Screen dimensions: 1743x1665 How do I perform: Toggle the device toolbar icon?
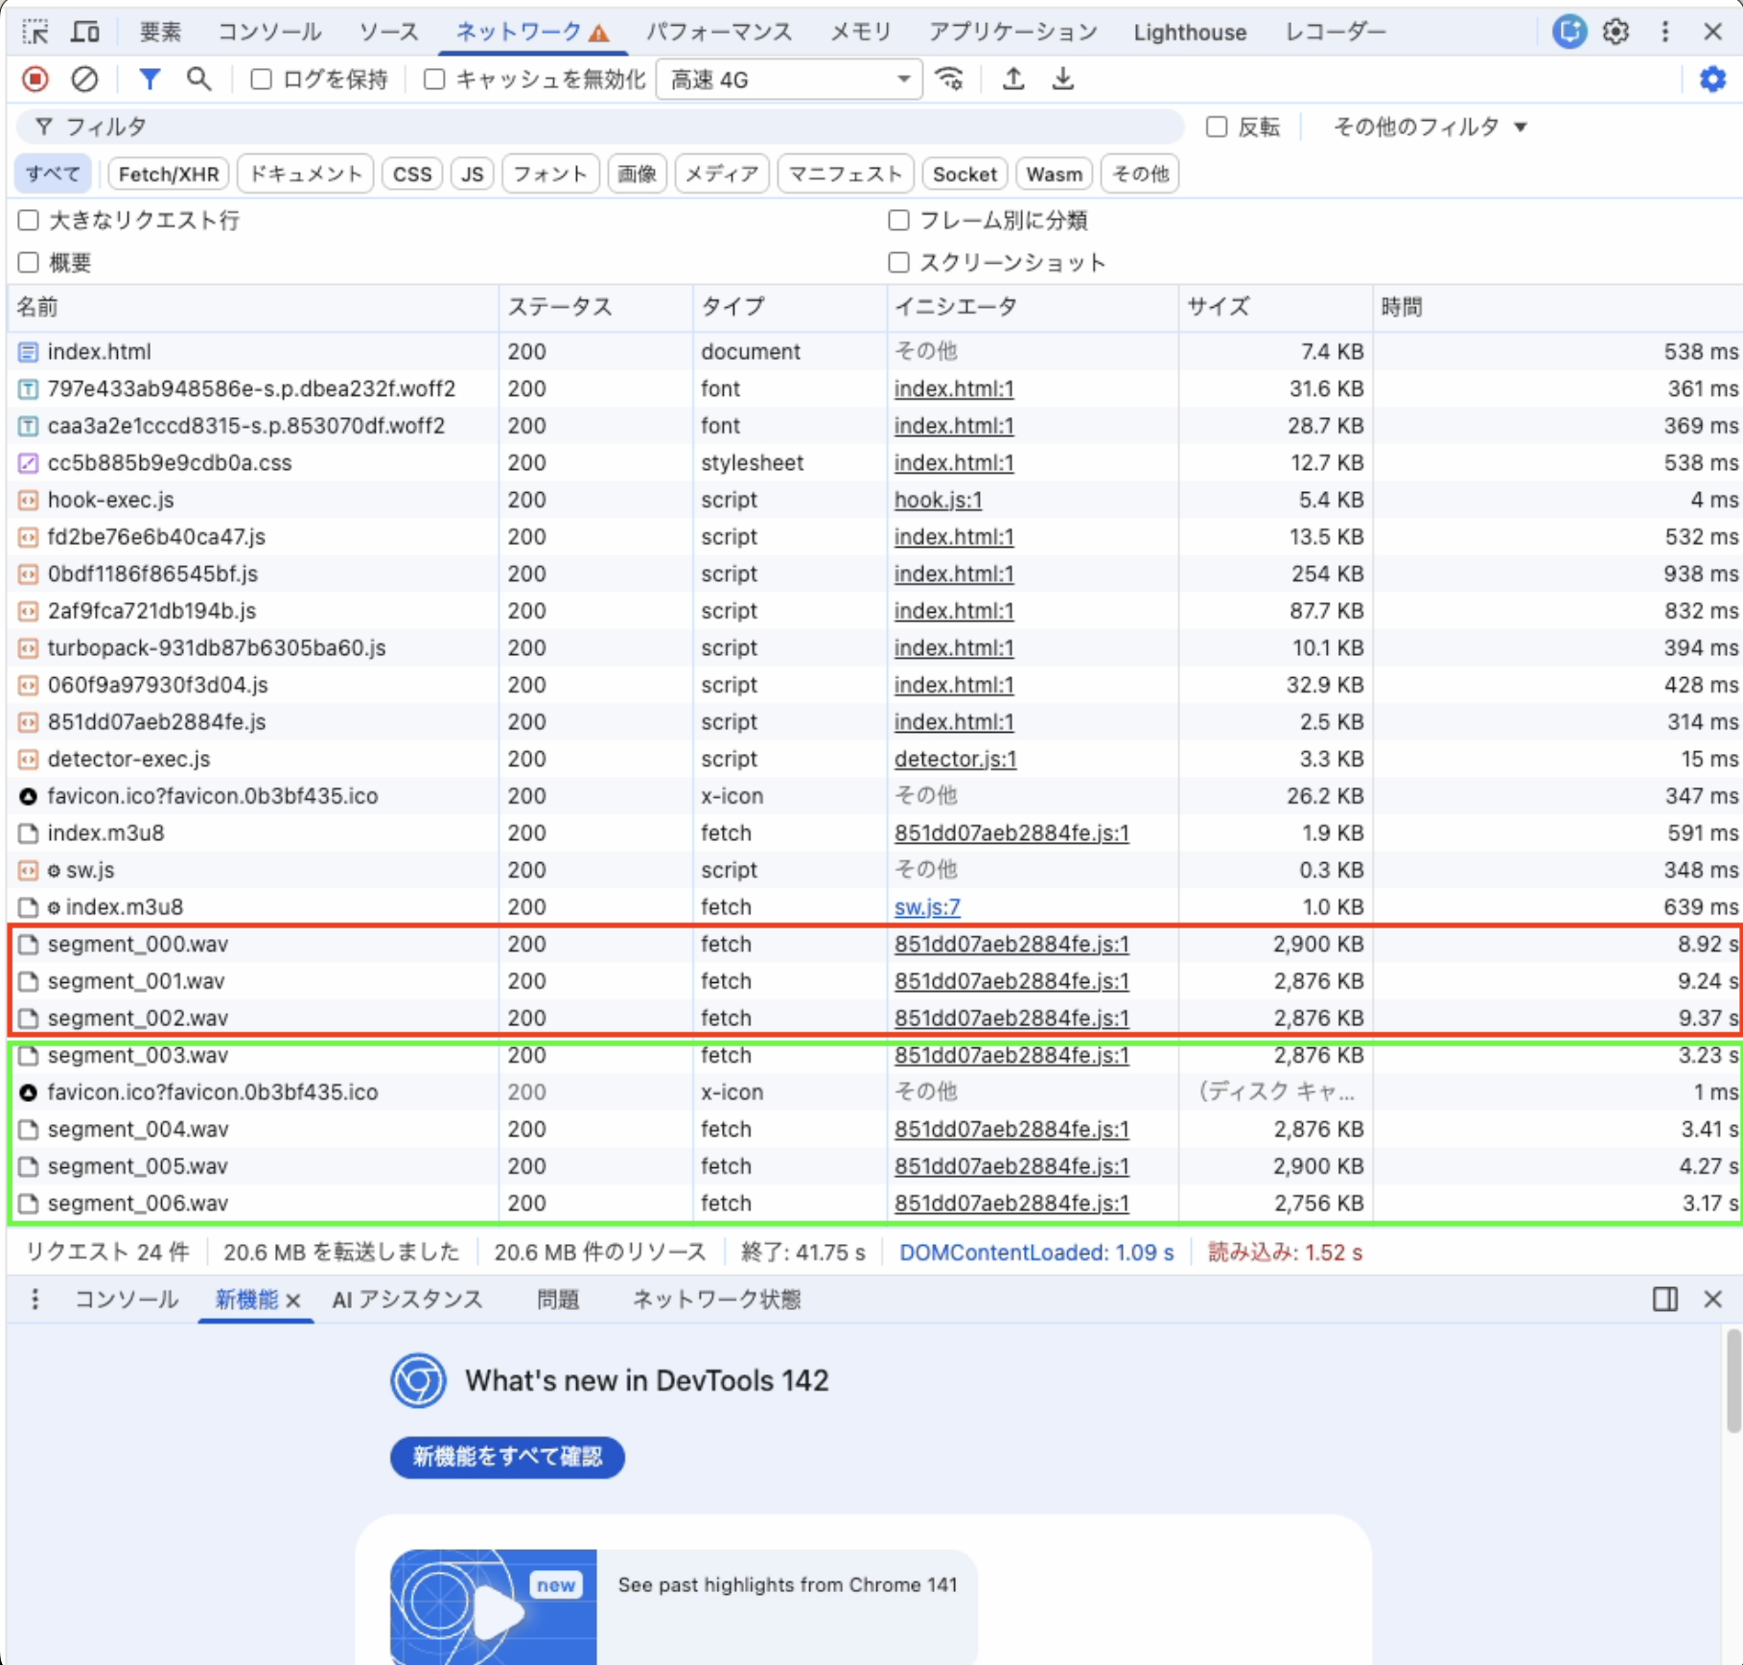[x=85, y=32]
